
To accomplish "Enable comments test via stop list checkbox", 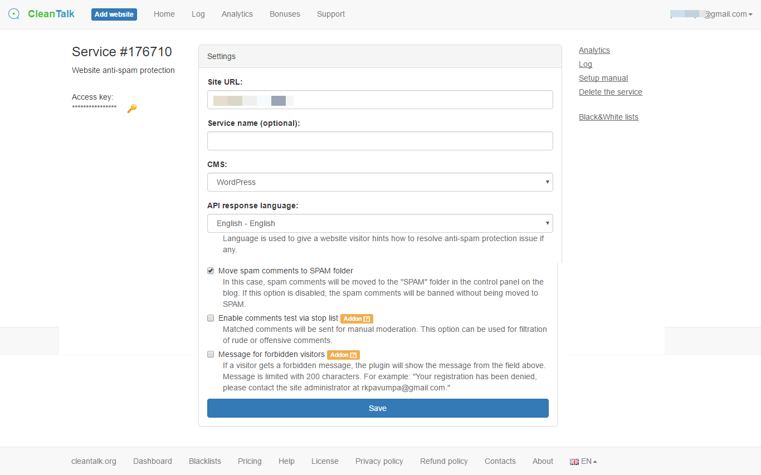I will 211,319.
